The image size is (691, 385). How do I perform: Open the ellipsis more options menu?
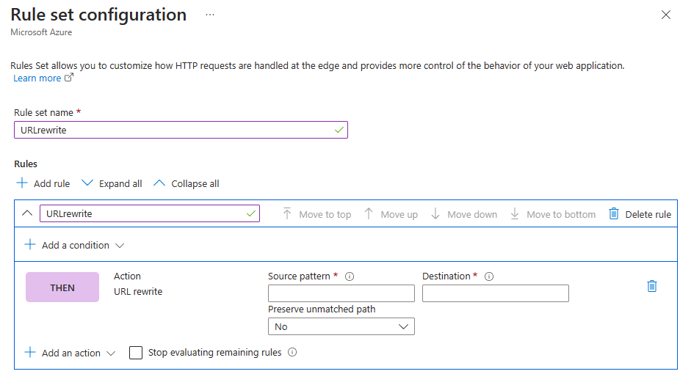[x=210, y=15]
